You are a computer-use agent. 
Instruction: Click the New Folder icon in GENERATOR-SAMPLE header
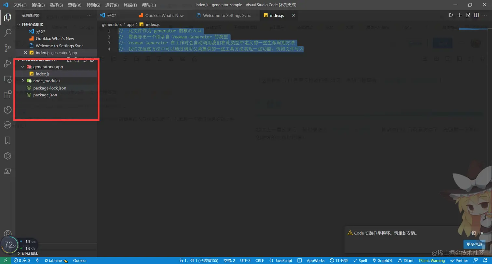tap(77, 60)
